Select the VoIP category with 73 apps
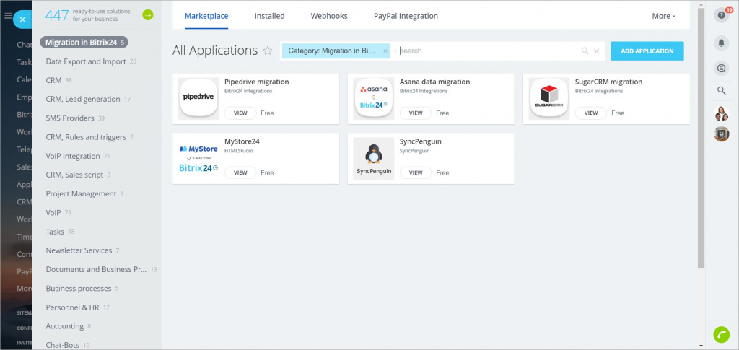Viewport: 739px width, 350px height. coord(58,212)
